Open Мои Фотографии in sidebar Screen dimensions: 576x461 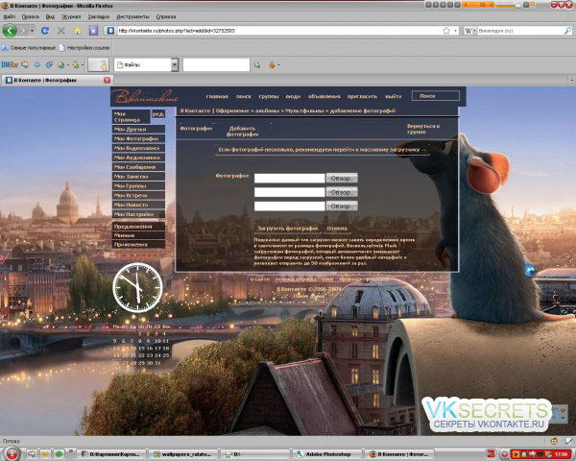pyautogui.click(x=138, y=138)
